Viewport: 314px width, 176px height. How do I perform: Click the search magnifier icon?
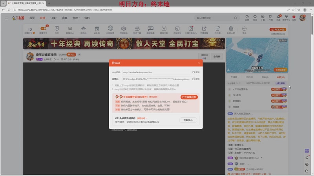tap(235, 18)
